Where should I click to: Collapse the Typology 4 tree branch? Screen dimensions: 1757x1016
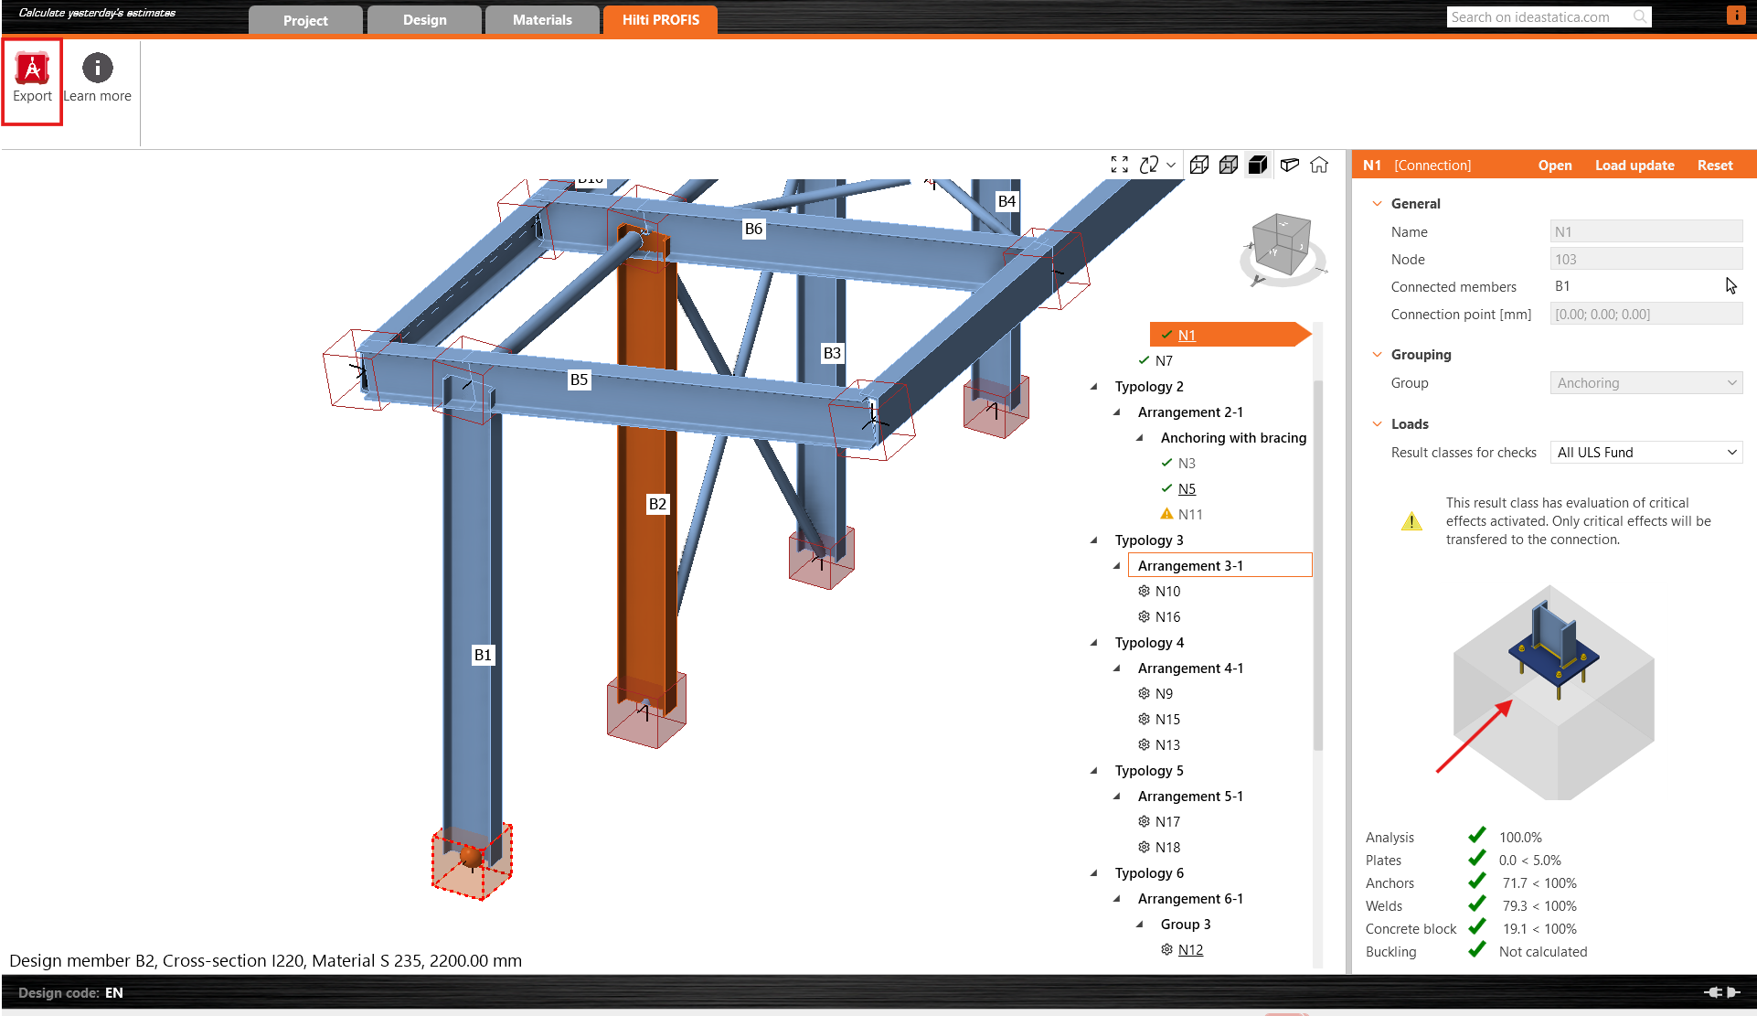1094,642
